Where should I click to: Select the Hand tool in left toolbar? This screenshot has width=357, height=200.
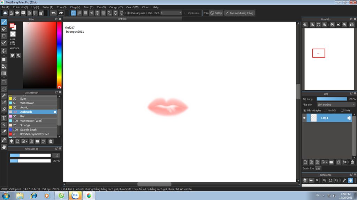point(4,147)
